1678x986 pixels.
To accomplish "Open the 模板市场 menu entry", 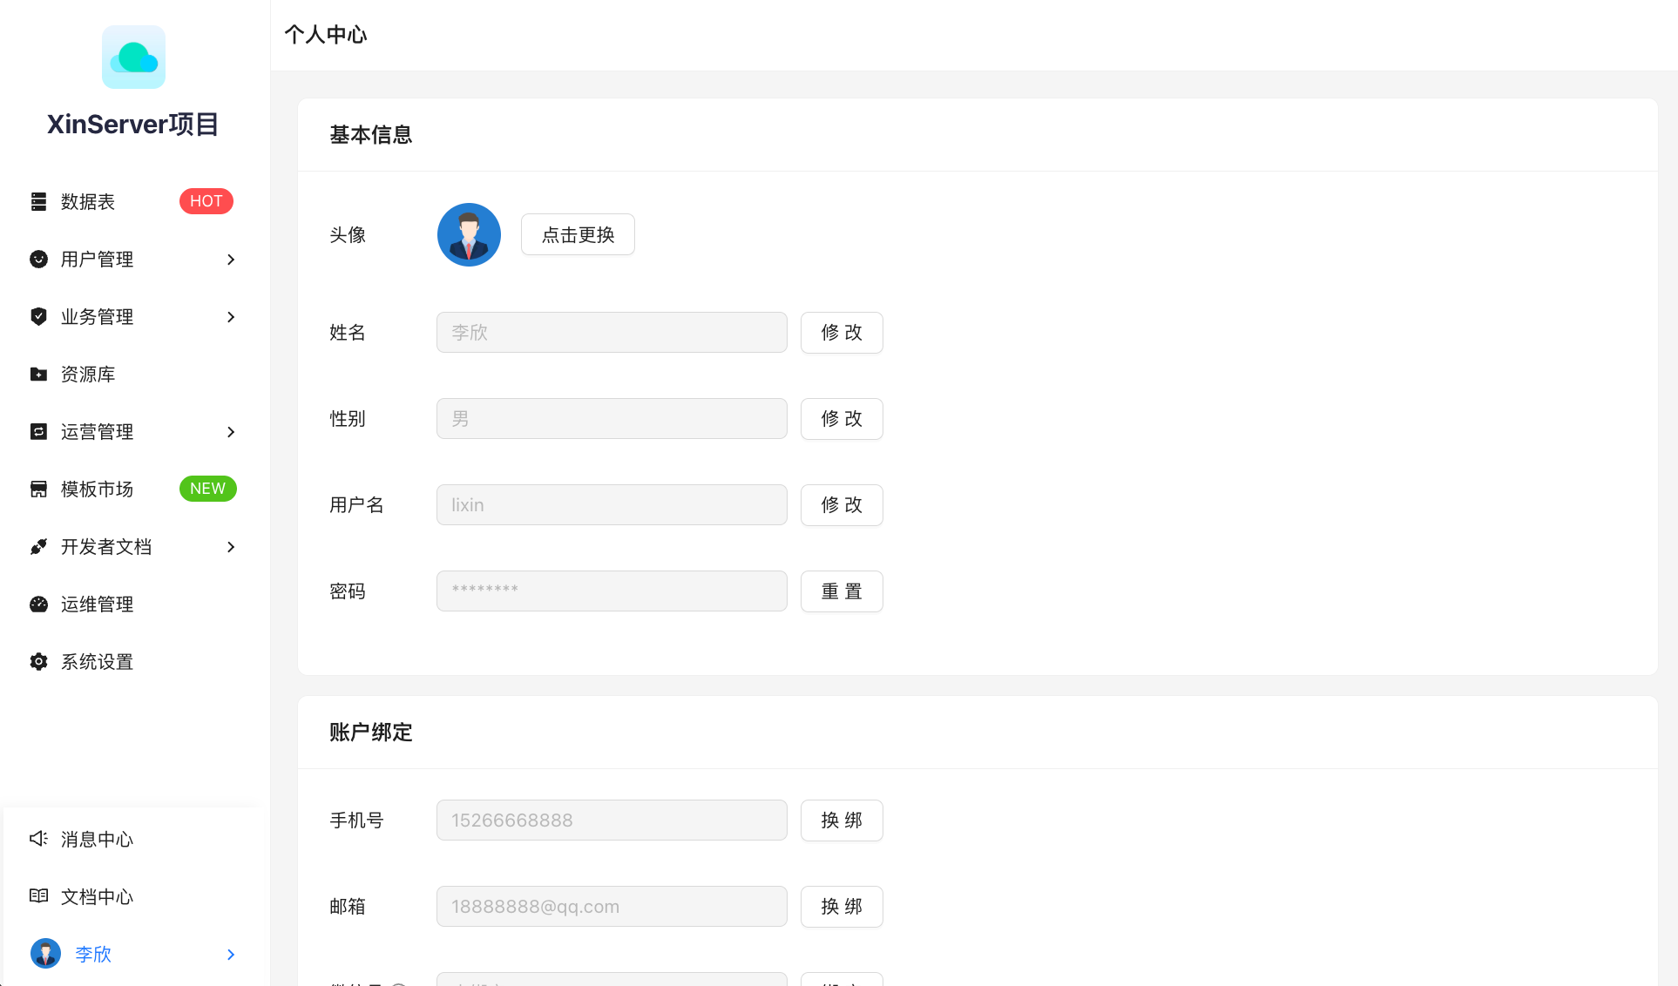I will 97,489.
